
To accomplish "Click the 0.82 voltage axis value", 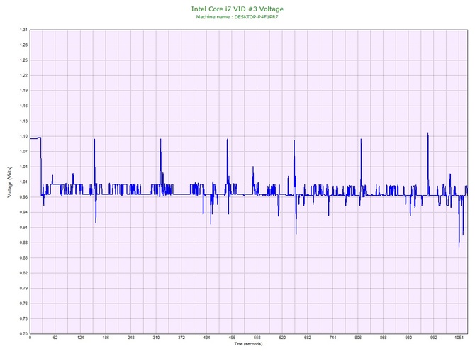I will (23, 273).
